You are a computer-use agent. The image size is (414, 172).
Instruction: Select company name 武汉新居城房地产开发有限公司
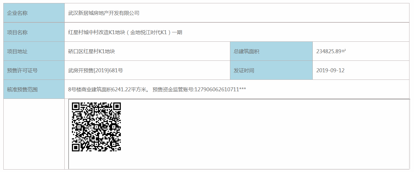tap(104, 13)
